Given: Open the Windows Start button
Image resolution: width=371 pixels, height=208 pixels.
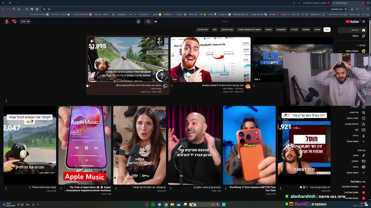Looking at the screenshot, I should [x=224, y=205].
